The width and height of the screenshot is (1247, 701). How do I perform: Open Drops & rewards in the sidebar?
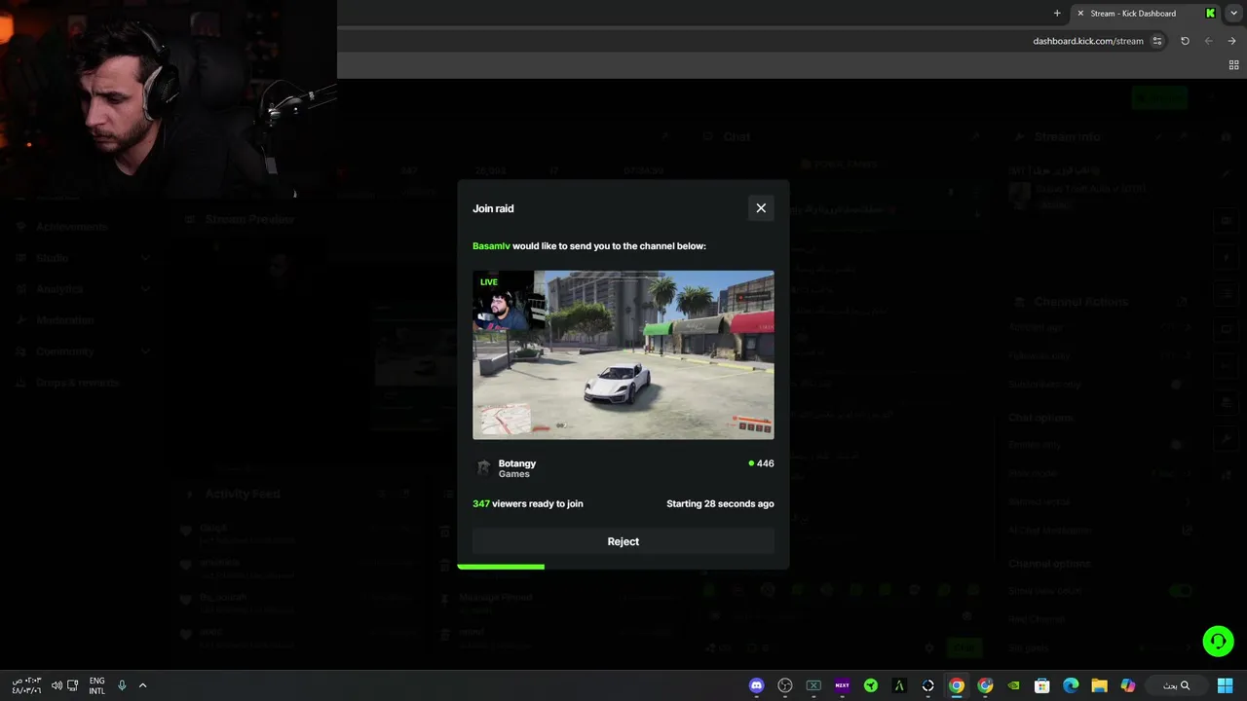pyautogui.click(x=77, y=383)
